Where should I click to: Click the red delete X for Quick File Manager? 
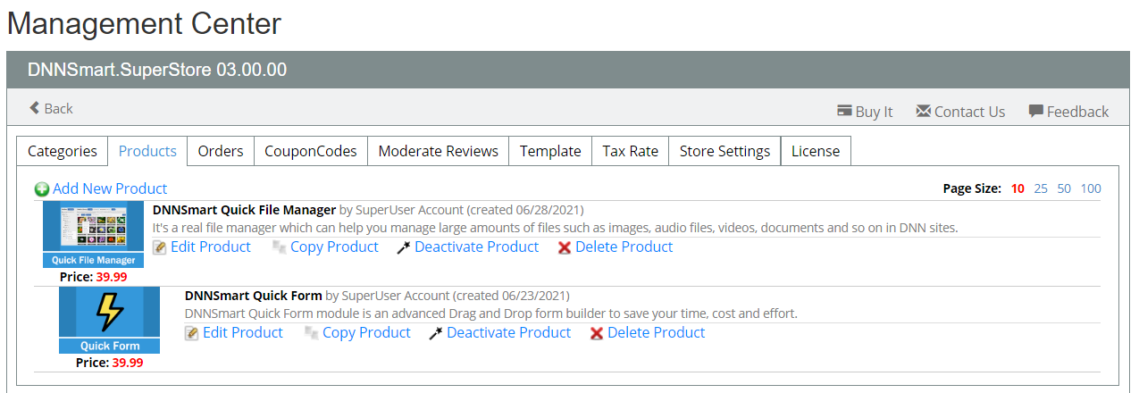click(x=565, y=247)
